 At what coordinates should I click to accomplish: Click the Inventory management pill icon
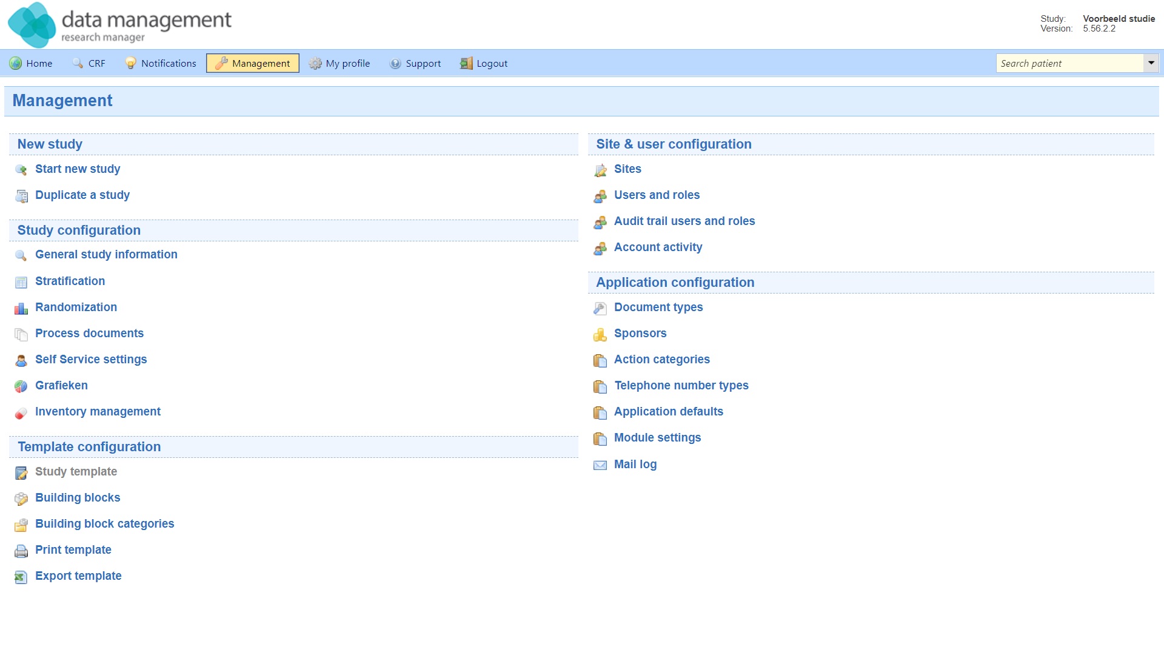[21, 413]
